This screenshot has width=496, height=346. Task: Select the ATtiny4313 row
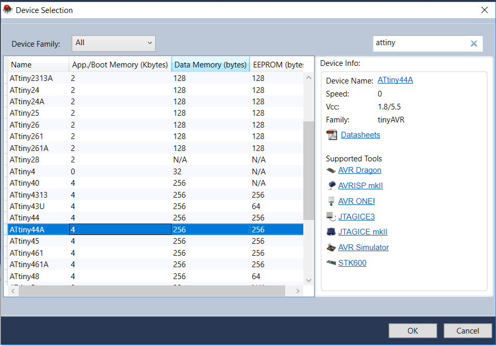pos(155,195)
